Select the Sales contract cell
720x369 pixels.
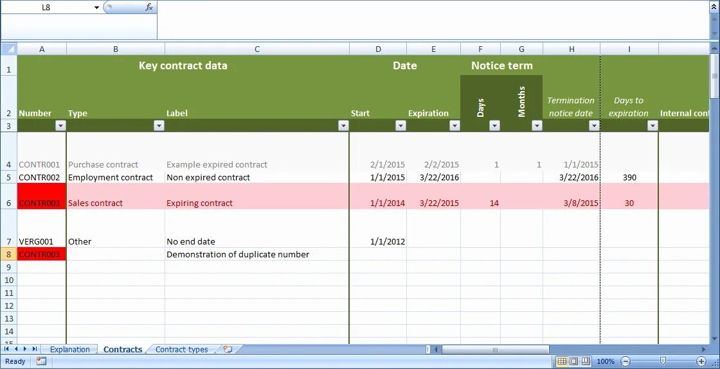[x=116, y=196]
